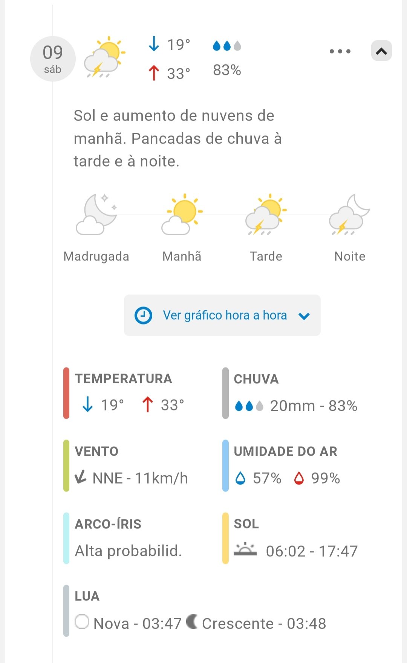Image resolution: width=407 pixels, height=663 pixels.
Task: Click the Tarde thunderstorm icon
Action: click(266, 214)
